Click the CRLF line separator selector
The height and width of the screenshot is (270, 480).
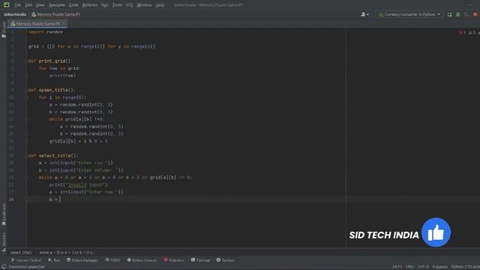pos(409,267)
